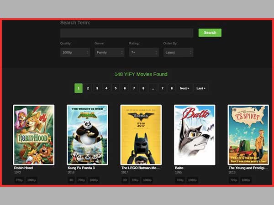This screenshot has width=274, height=205.
Task: Select 1080p tag under Robin Hood
Action: (x=32, y=180)
